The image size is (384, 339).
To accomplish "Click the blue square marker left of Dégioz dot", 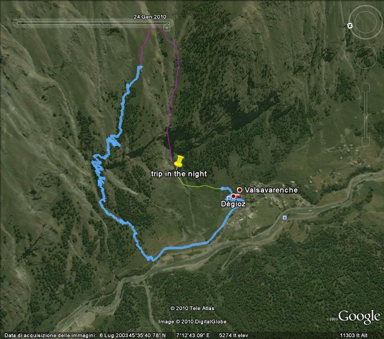I will [x=229, y=198].
